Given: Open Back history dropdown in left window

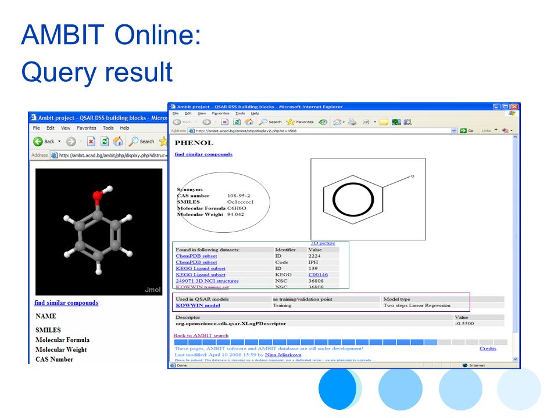Looking at the screenshot, I should point(59,142).
